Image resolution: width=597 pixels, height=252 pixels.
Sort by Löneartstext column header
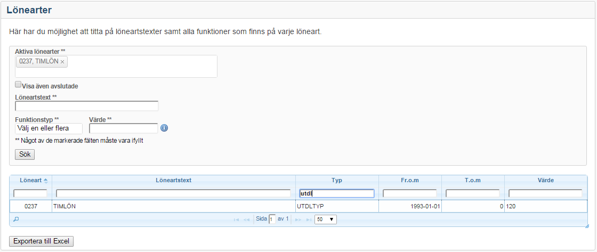(174, 181)
